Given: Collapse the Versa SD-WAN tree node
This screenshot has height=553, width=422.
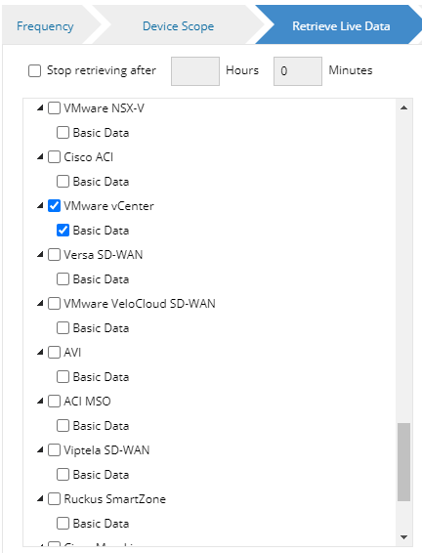Looking at the screenshot, I should [x=40, y=255].
